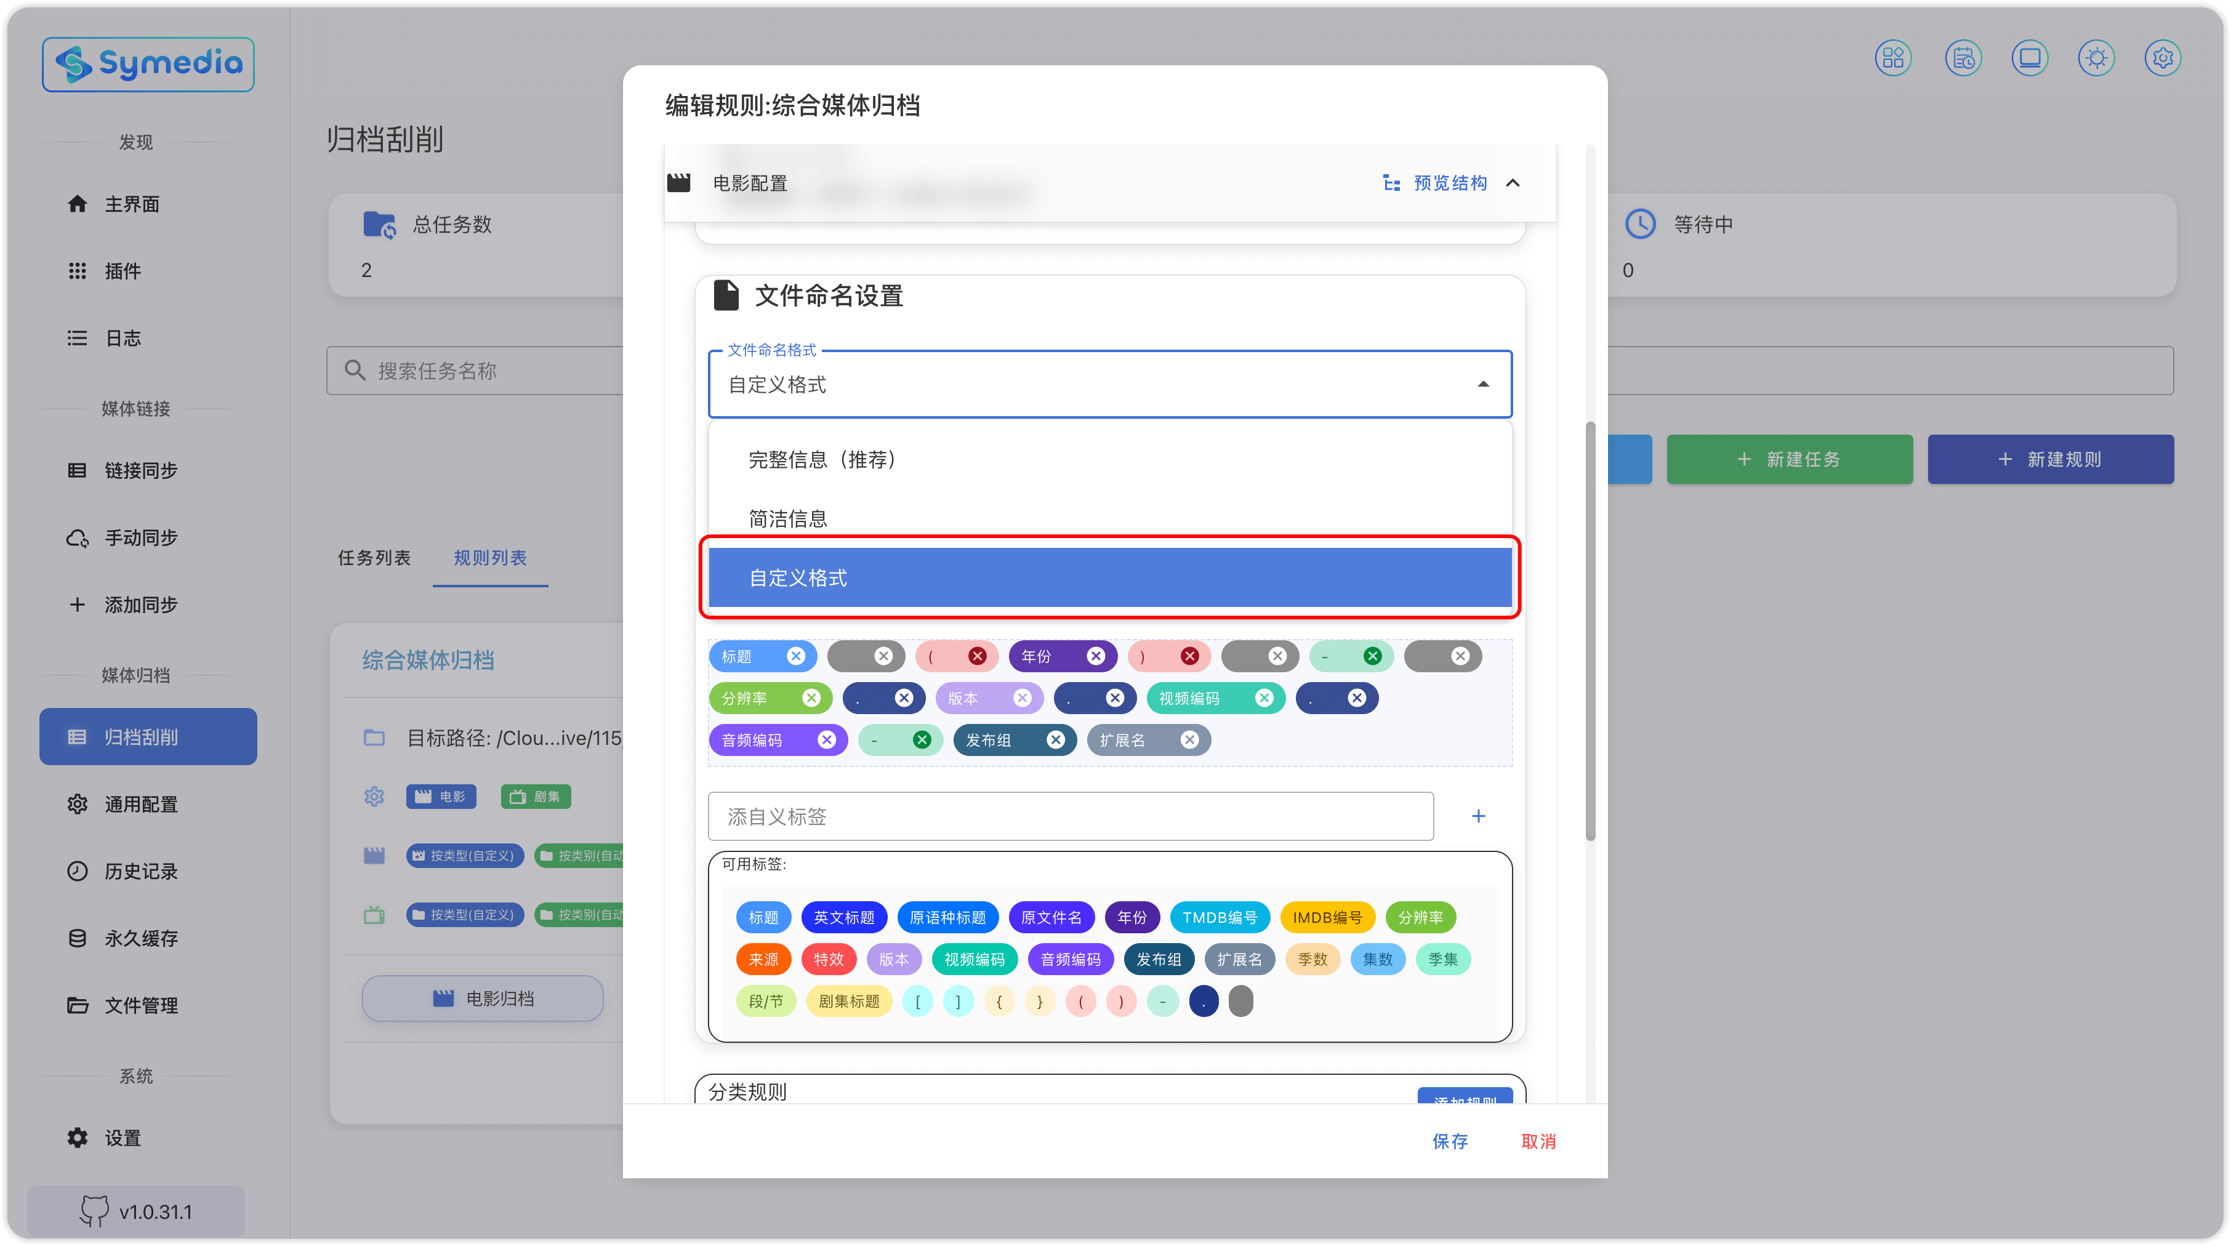Click 保存 to save the rule
Screen dimensions: 2231x1246
coord(1450,1140)
